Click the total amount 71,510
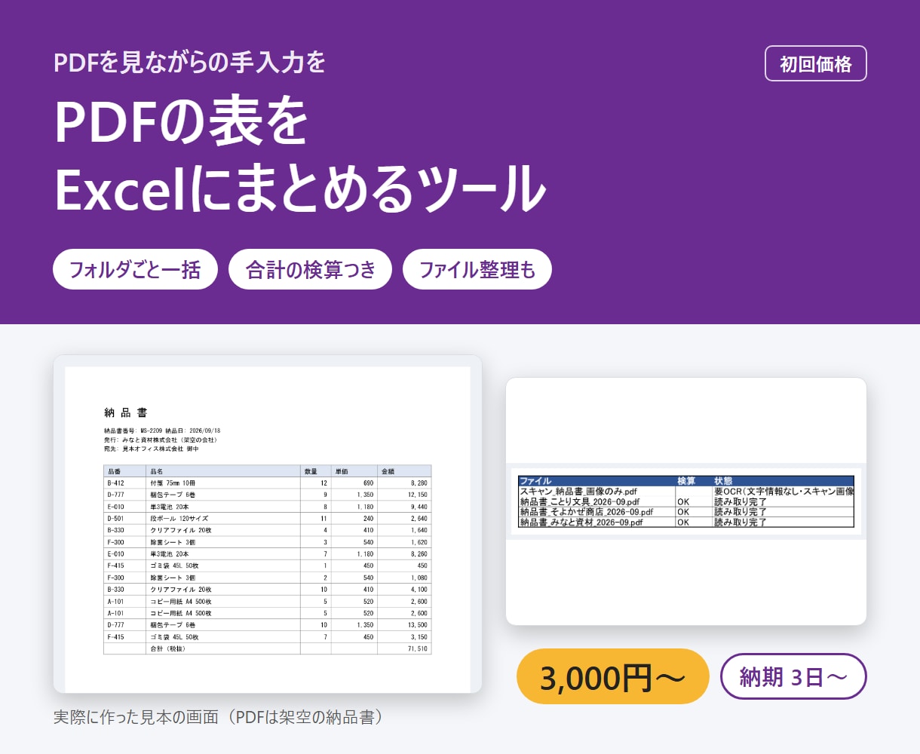Image resolution: width=920 pixels, height=754 pixels. click(x=418, y=648)
